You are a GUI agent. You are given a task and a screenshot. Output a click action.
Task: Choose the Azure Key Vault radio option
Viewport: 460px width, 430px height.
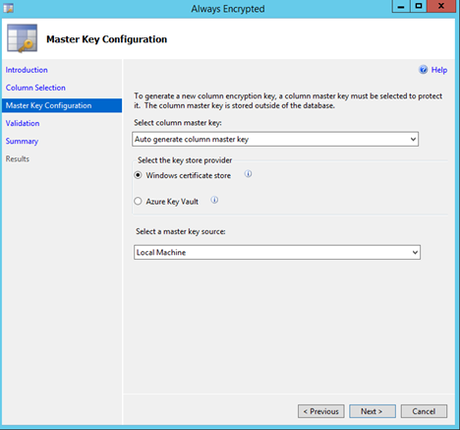[138, 201]
